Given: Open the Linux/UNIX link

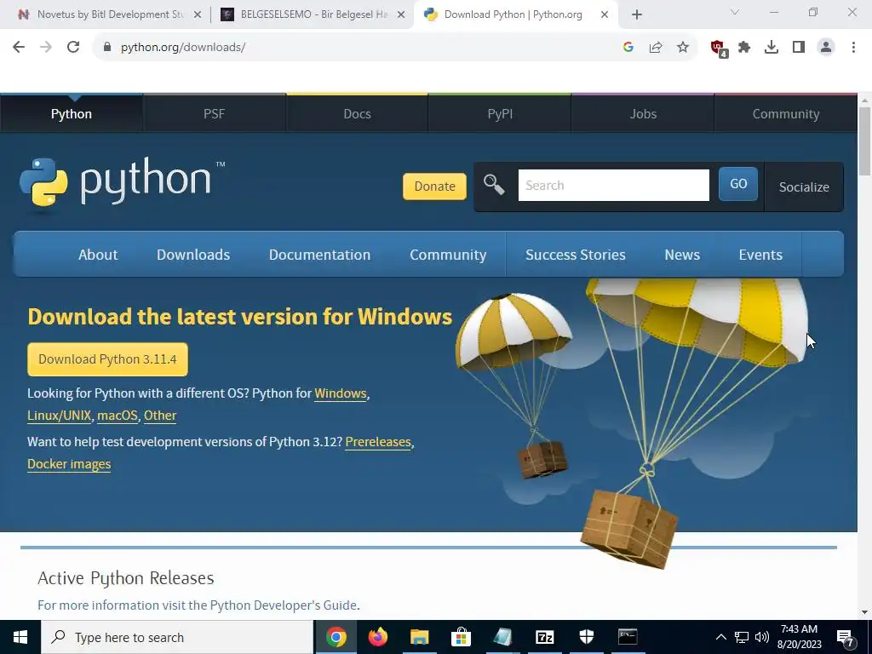Looking at the screenshot, I should (x=59, y=416).
